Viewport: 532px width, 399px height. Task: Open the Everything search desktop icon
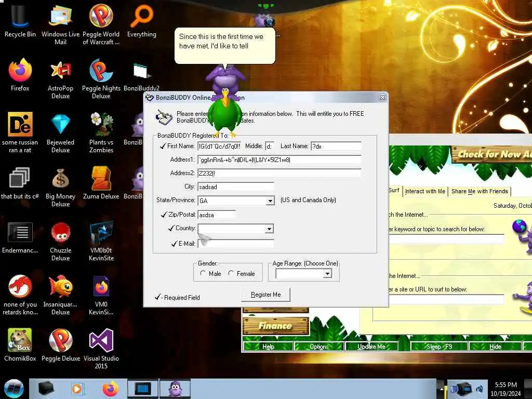142,20
